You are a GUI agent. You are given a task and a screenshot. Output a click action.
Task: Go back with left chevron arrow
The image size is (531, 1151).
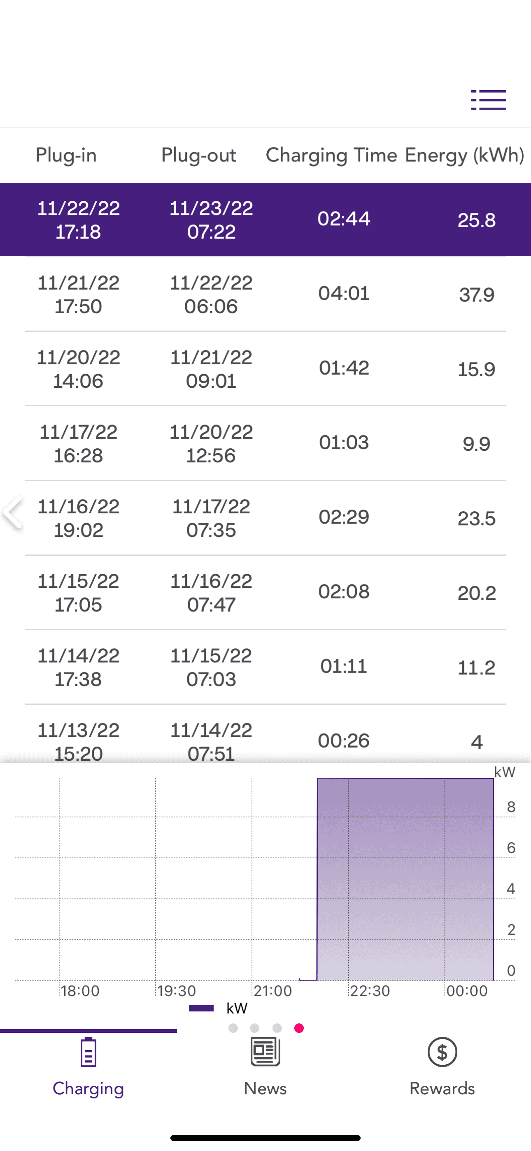tap(12, 513)
